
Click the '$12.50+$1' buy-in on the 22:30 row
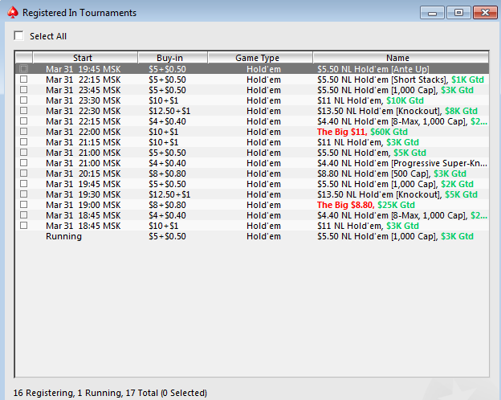[169, 111]
